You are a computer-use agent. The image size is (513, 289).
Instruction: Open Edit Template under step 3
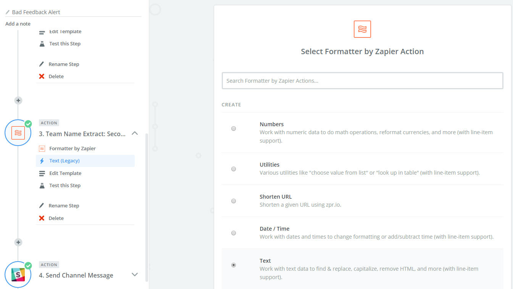(x=65, y=173)
